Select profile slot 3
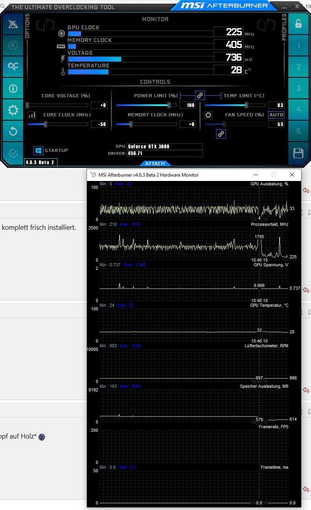Image resolution: width=311 pixels, height=510 pixels. pyautogui.click(x=298, y=88)
